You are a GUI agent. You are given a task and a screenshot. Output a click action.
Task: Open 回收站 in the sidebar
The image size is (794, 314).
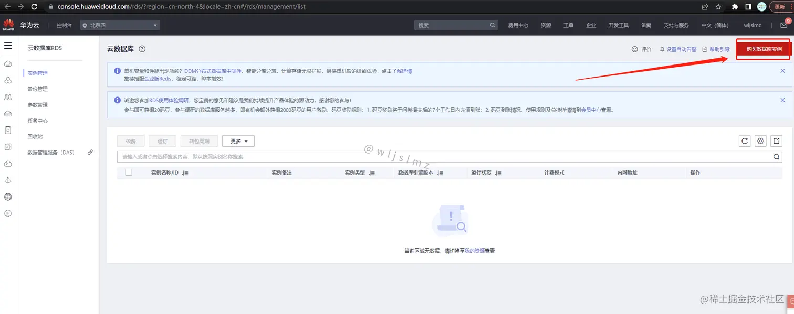[x=35, y=136]
